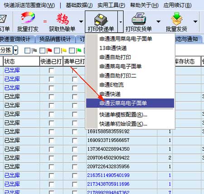Click the 快递已打 column header
Image resolution: width=204 pixels, height=194 pixels.
51,61
